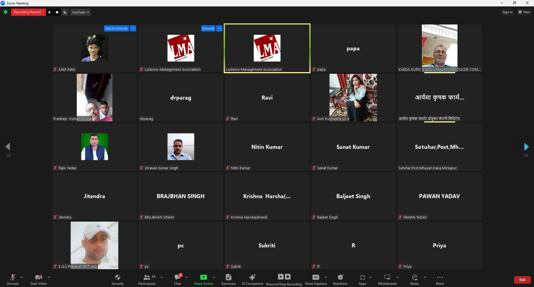534x287 pixels.
Task: Resume recording using the play icon beside Recording Paused
Action: [x=49, y=12]
